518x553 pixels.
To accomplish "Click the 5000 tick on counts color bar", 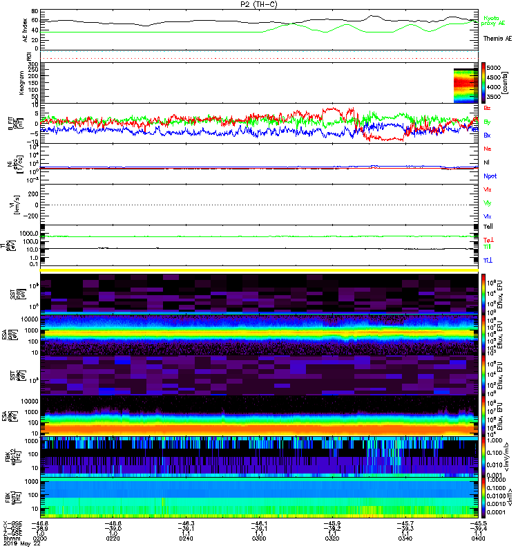I will click(x=493, y=68).
